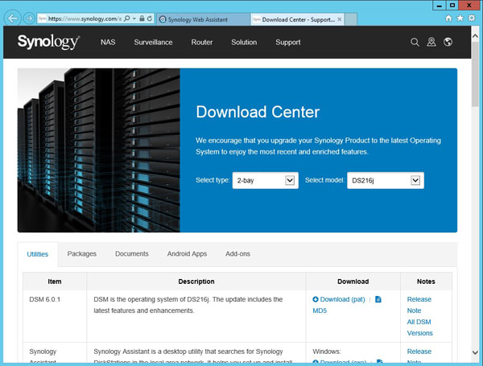Open the Support menu in the navigation bar
The width and height of the screenshot is (483, 366).
[287, 43]
